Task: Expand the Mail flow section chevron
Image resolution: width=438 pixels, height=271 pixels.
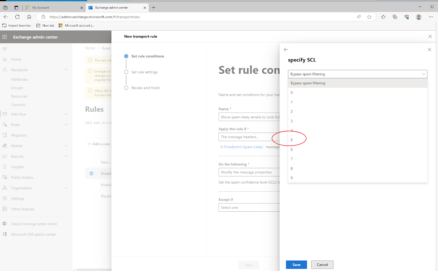Action: click(x=66, y=114)
